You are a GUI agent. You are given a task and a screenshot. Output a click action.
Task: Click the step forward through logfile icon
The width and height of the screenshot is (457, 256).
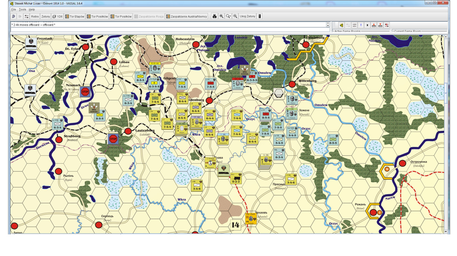[20, 16]
